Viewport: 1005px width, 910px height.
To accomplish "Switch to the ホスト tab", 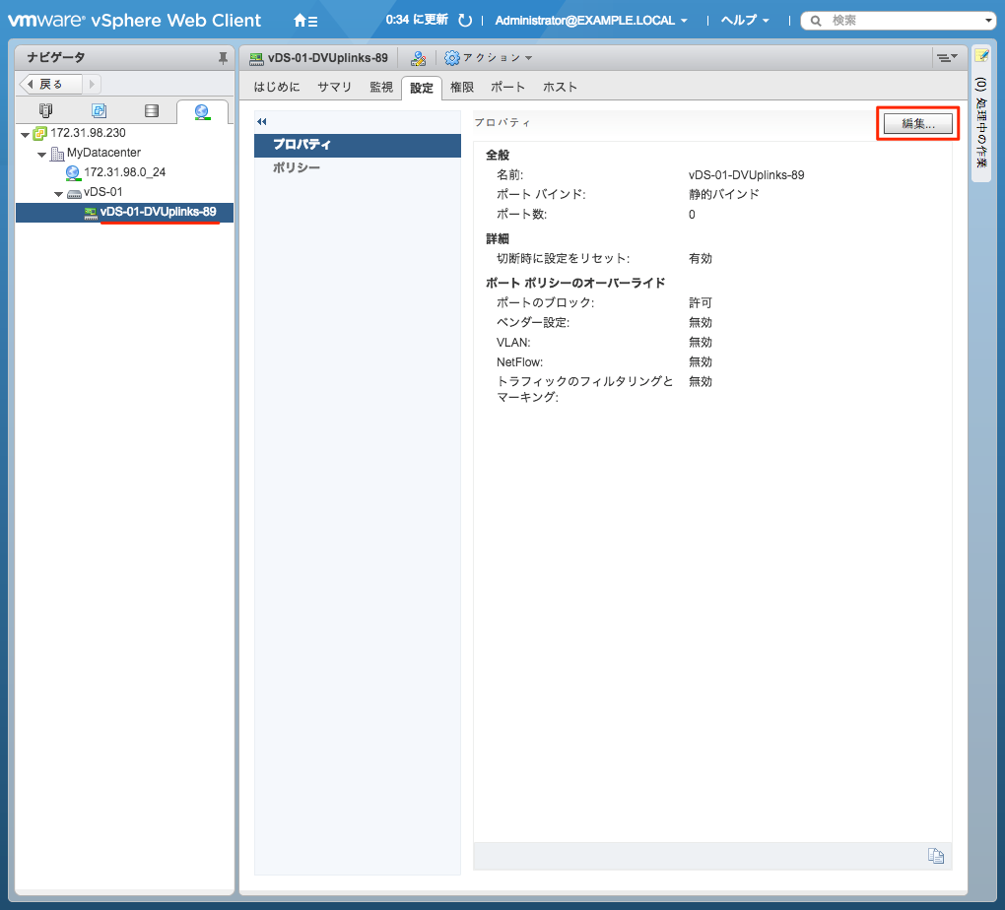I will point(560,87).
